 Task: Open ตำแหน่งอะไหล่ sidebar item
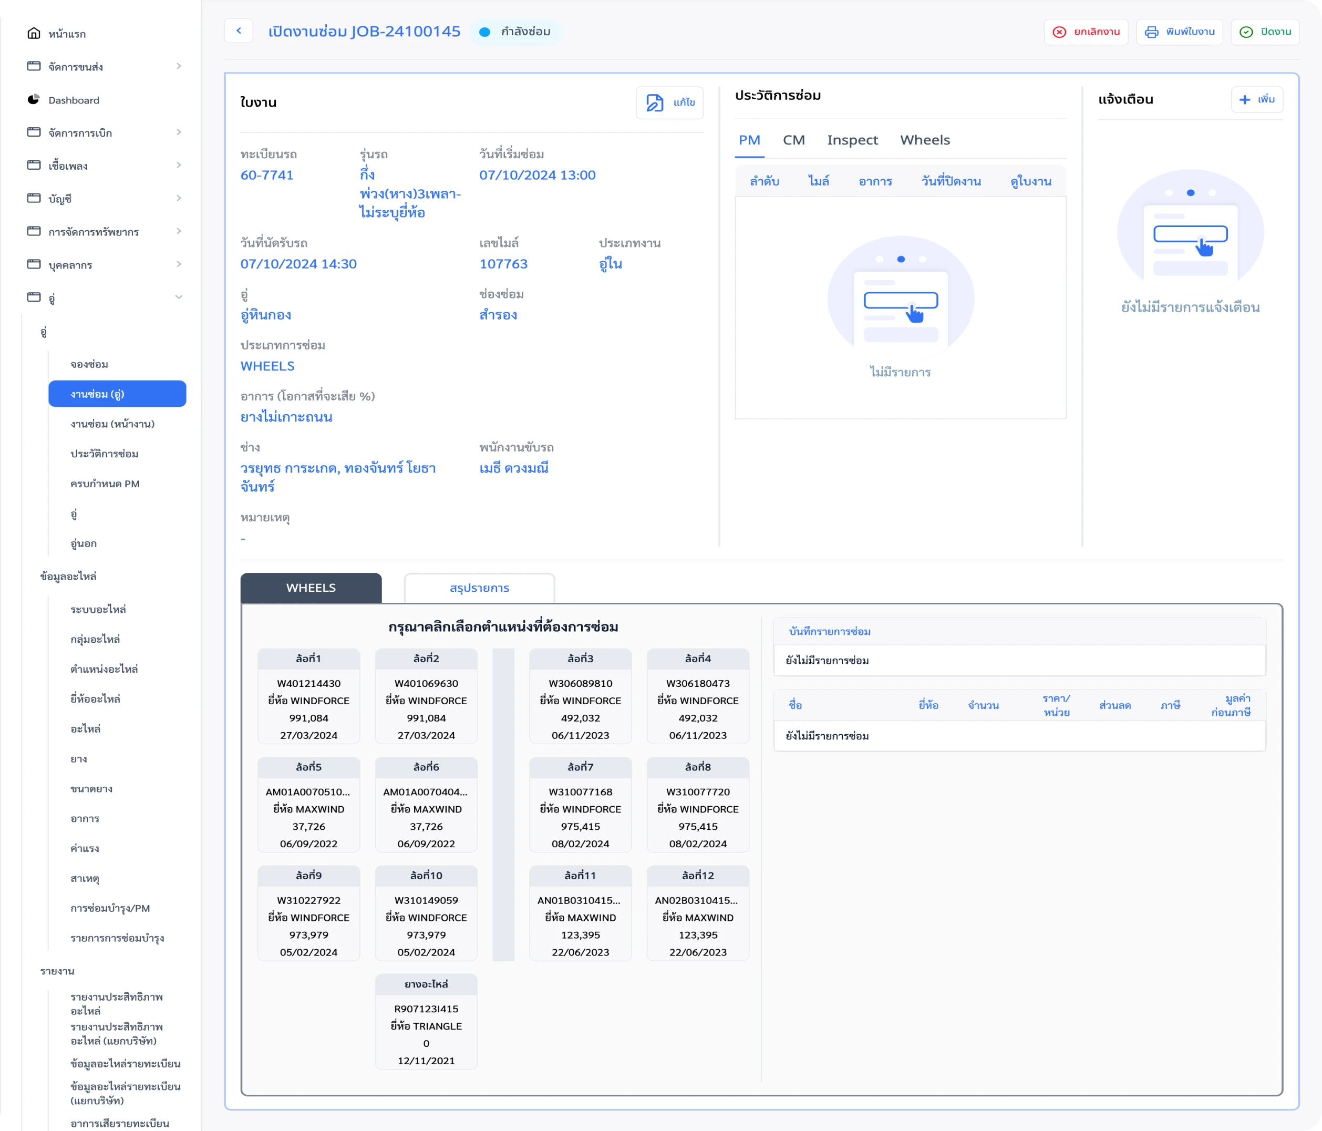click(x=104, y=669)
